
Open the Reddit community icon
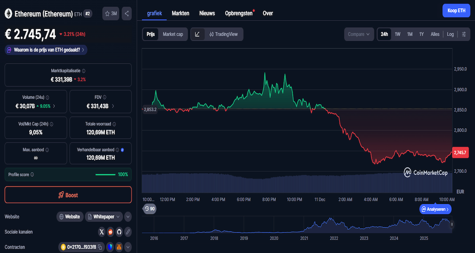(x=110, y=232)
